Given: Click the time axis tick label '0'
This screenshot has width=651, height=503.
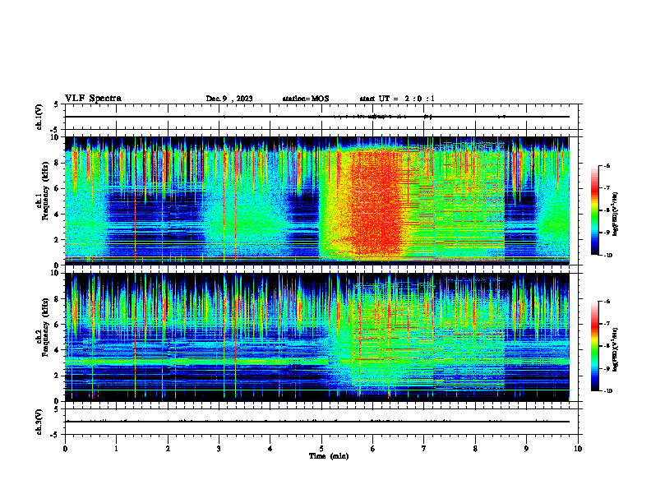Looking at the screenshot, I should [65, 449].
